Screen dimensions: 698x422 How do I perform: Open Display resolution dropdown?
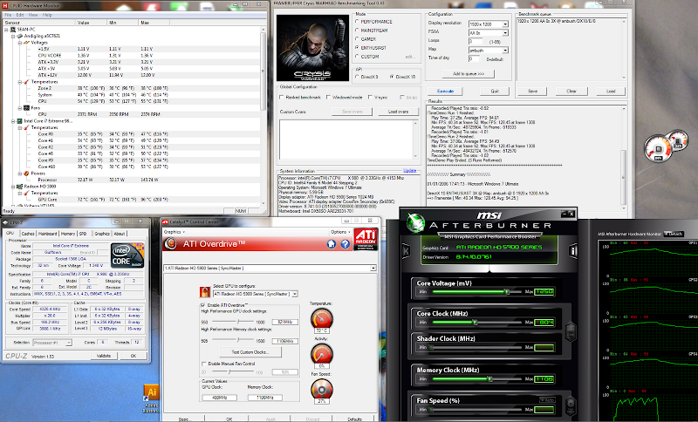pos(505,24)
